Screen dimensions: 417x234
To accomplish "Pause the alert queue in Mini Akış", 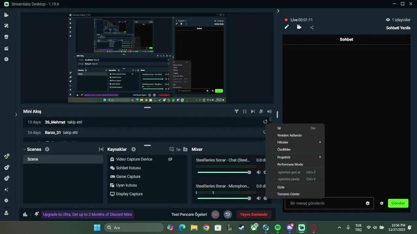I will click(245, 111).
